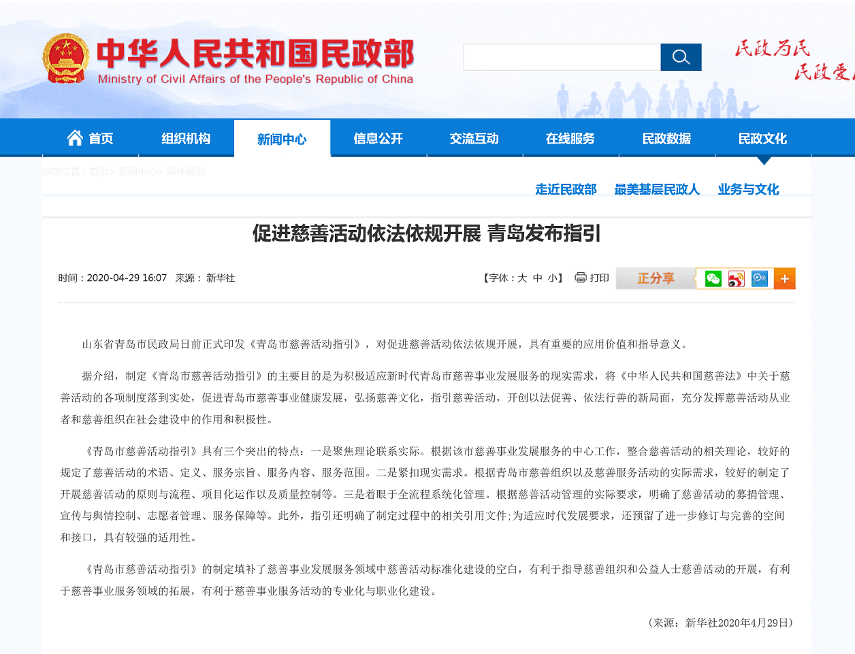Focus the site search input field
The width and height of the screenshot is (855, 654).
(x=562, y=57)
